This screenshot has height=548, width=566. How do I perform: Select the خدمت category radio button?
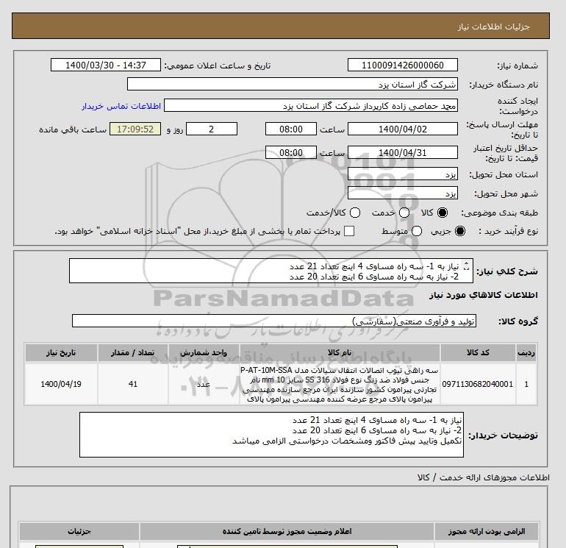[x=404, y=213]
